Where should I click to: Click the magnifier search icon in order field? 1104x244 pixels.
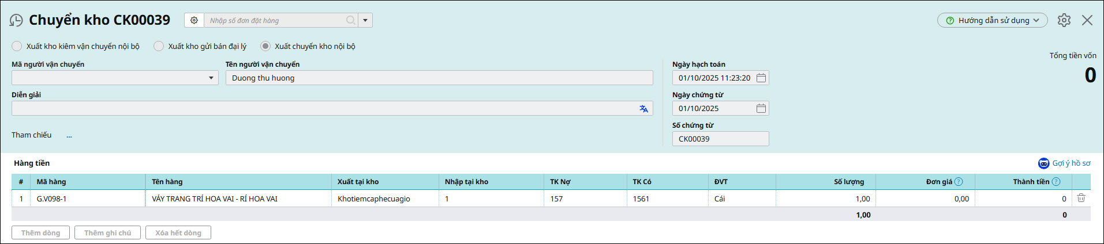tap(350, 20)
